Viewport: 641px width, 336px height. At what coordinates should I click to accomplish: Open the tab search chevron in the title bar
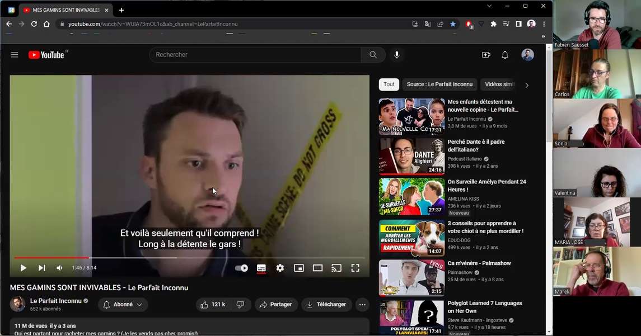tap(489, 6)
